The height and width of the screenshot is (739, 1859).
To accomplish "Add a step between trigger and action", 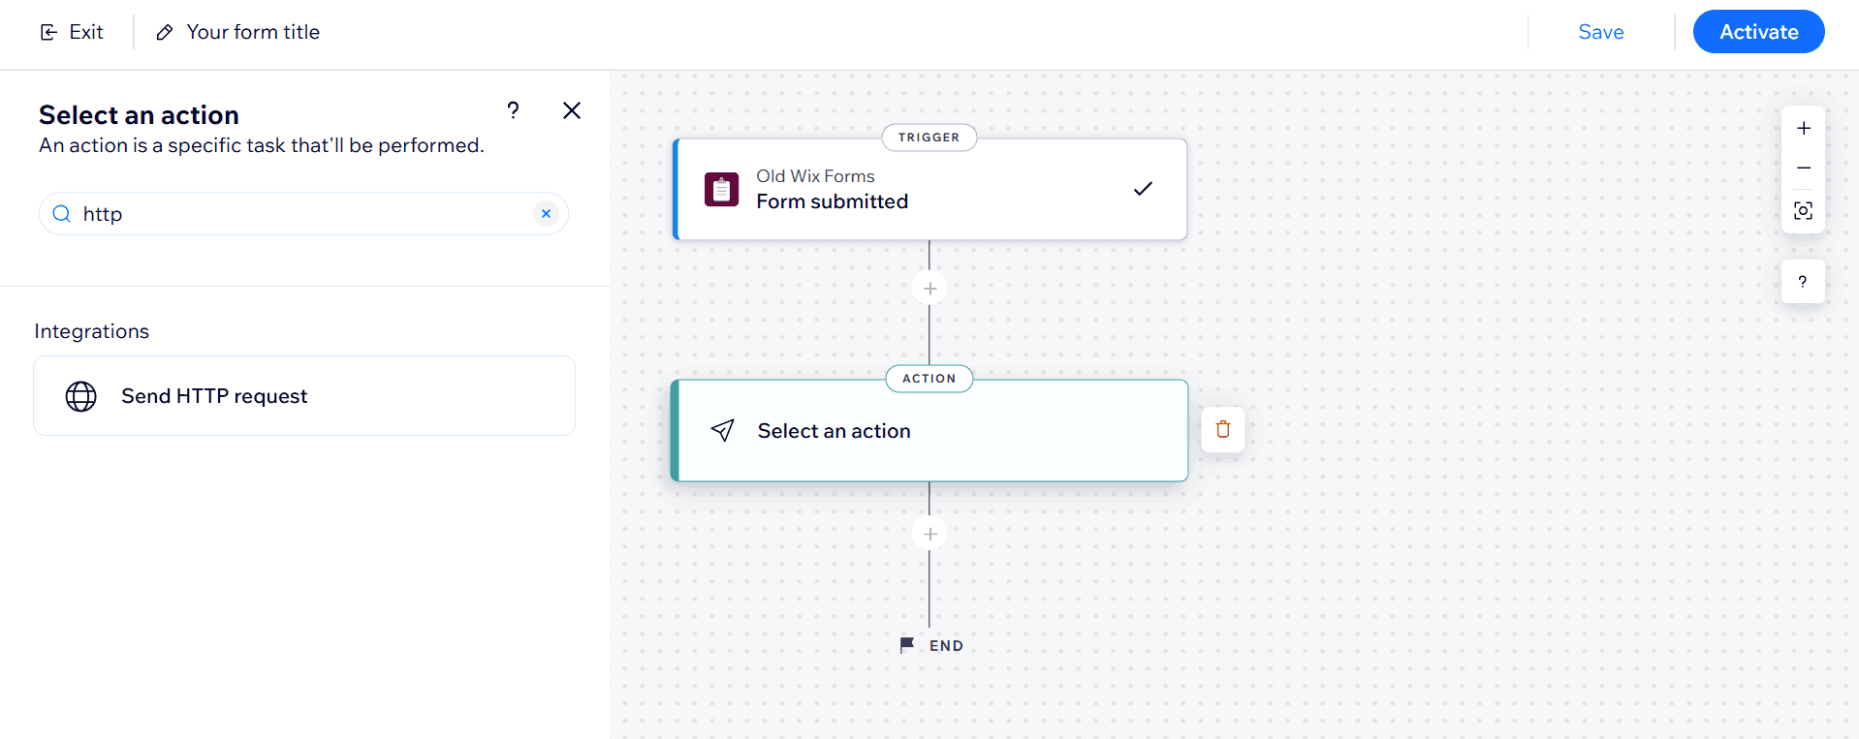I will pos(929,289).
